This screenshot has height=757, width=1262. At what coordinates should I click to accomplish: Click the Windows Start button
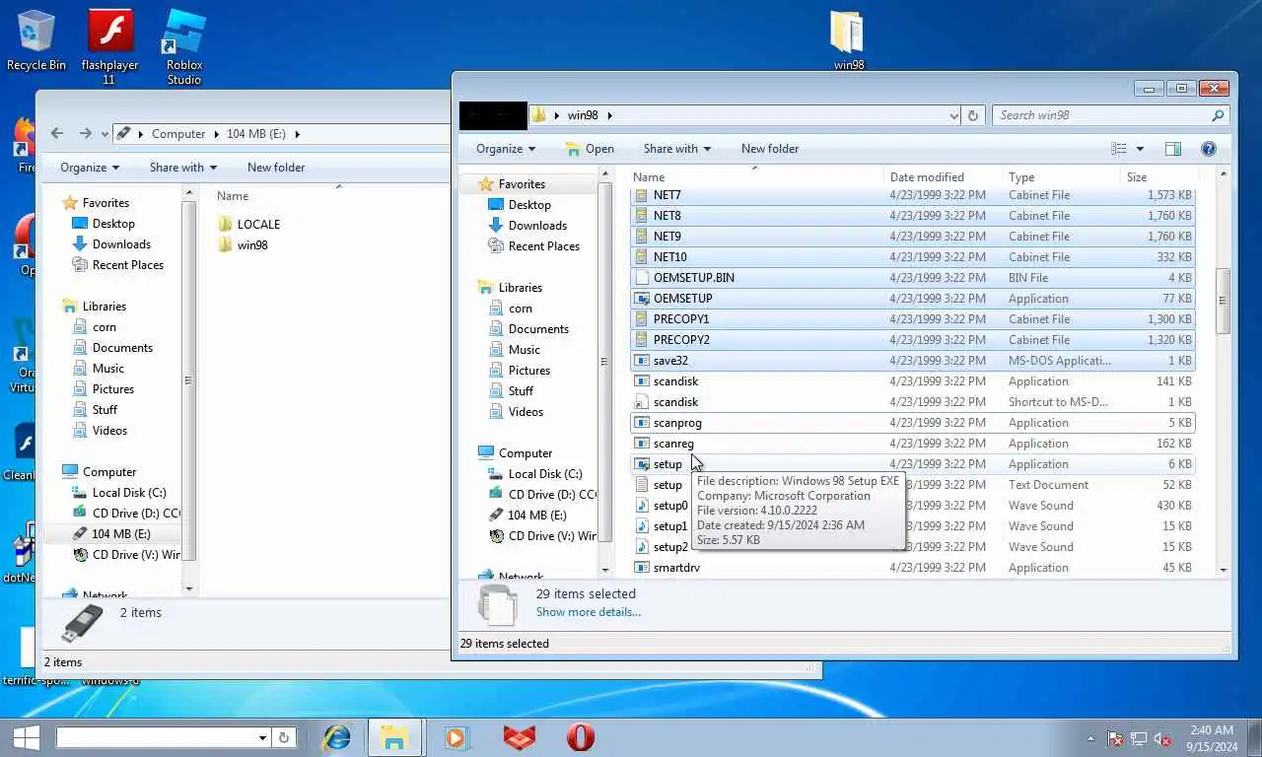26,736
